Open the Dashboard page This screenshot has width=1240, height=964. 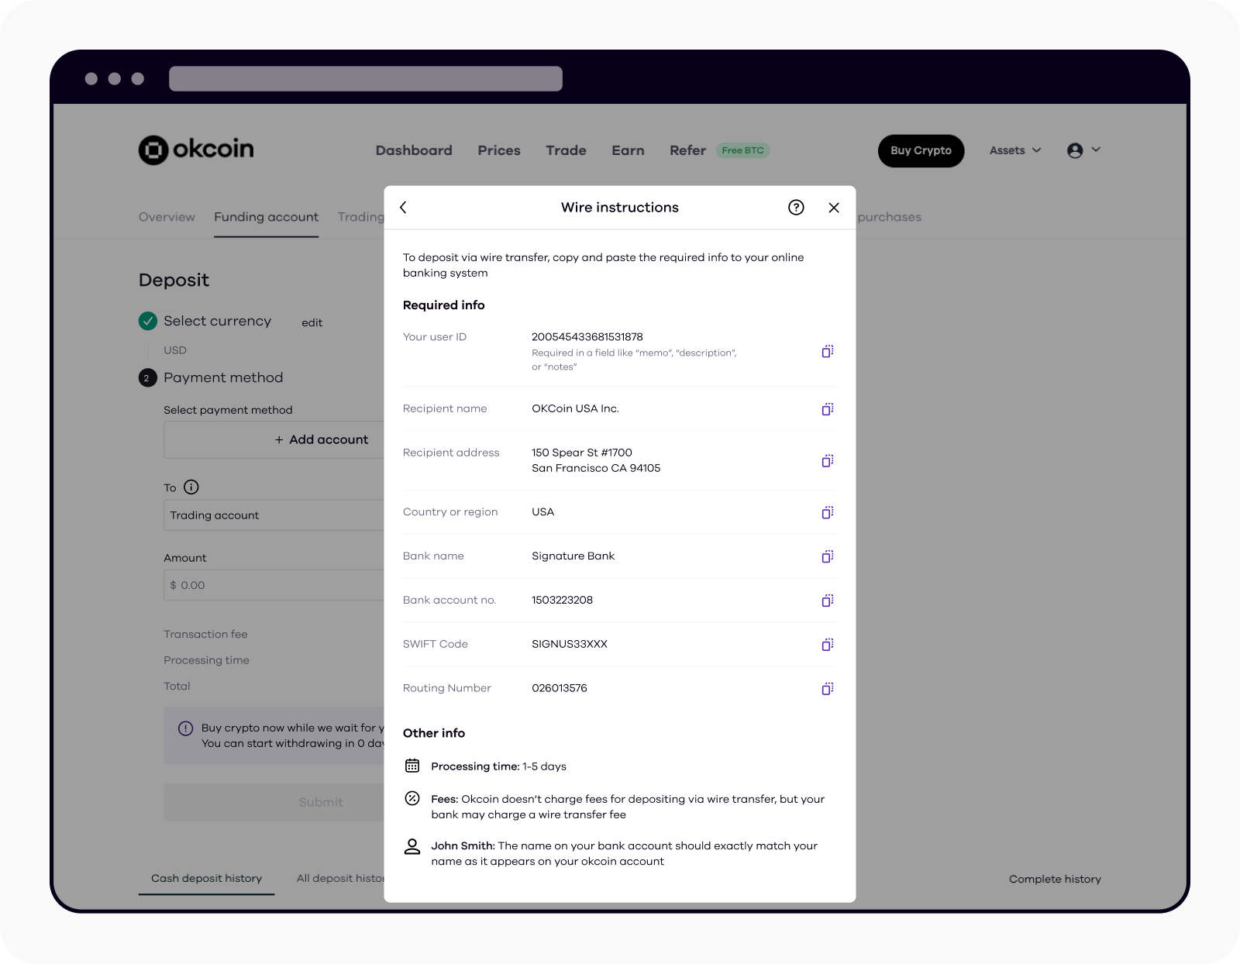[x=414, y=150]
